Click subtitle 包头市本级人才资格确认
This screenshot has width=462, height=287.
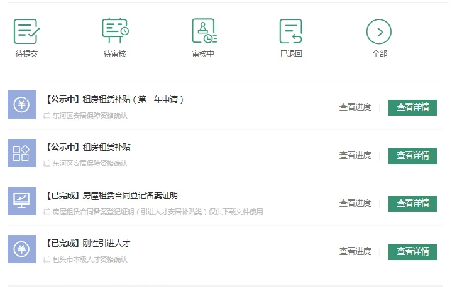pos(90,259)
